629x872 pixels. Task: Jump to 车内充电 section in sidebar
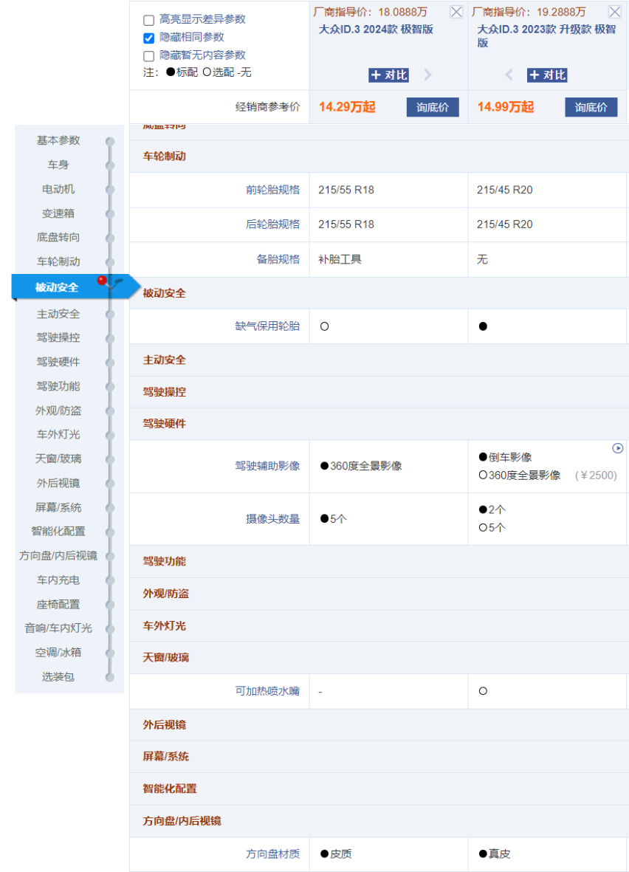pyautogui.click(x=58, y=580)
